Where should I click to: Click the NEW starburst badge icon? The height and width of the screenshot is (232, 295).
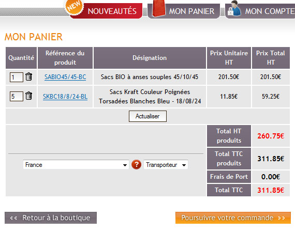click(74, 7)
